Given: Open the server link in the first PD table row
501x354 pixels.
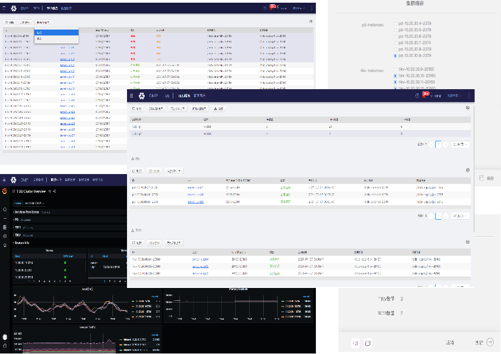Looking at the screenshot, I should tap(195, 187).
